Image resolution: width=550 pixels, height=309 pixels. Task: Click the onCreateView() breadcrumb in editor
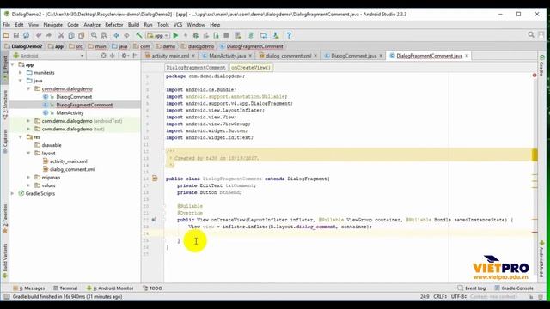pos(251,67)
